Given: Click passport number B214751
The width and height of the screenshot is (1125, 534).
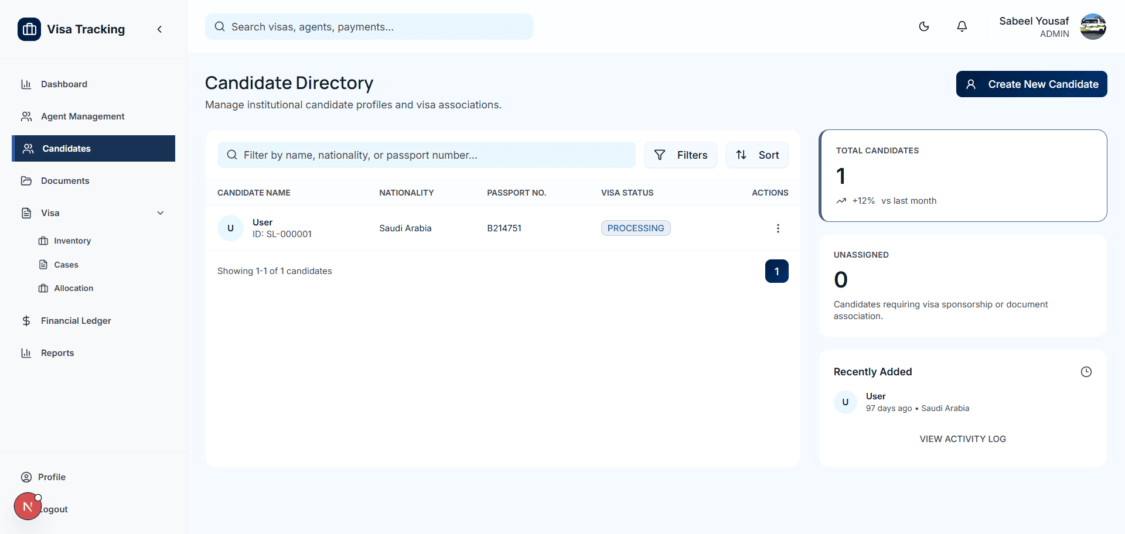Looking at the screenshot, I should (x=504, y=228).
